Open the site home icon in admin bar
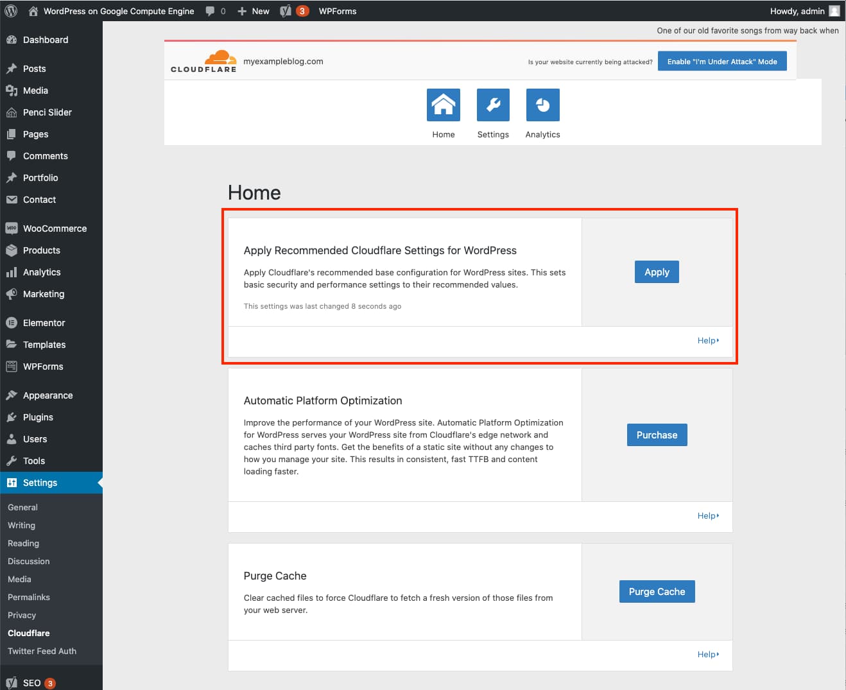The width and height of the screenshot is (846, 690). coord(33,11)
